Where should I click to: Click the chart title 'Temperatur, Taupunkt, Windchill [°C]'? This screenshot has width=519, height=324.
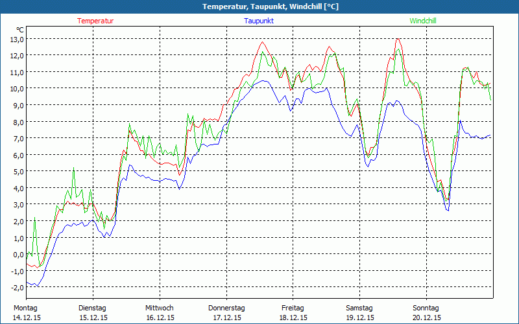click(271, 6)
